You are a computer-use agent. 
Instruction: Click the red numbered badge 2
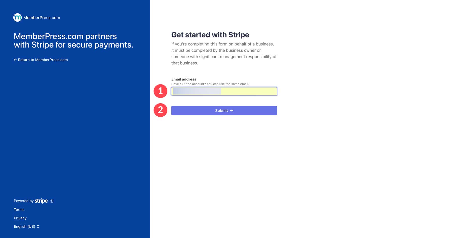pyautogui.click(x=161, y=110)
